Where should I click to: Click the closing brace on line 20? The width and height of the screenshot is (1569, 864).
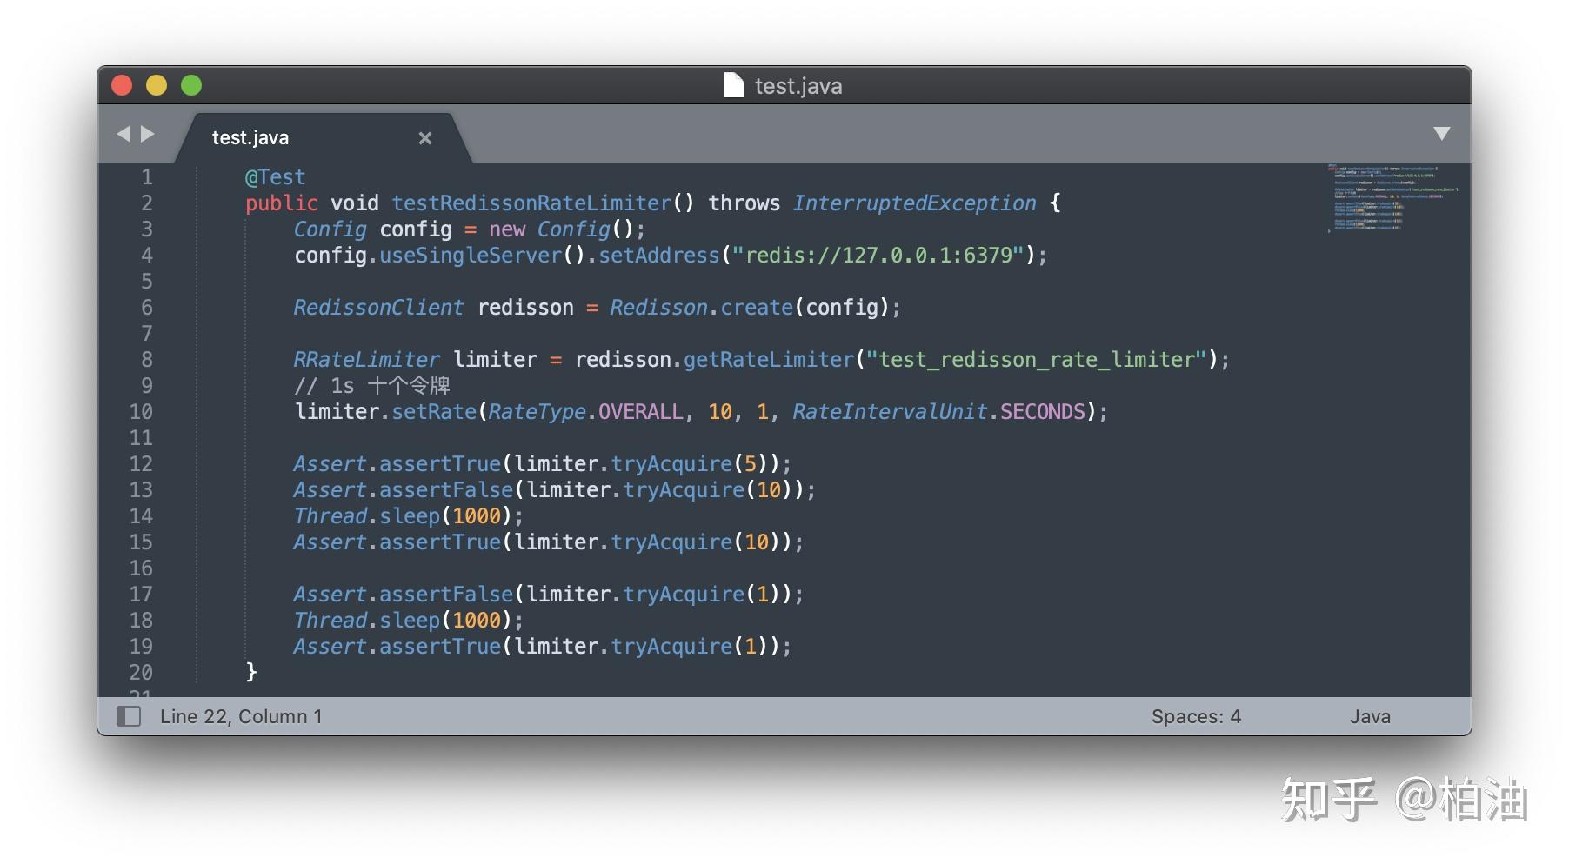click(251, 672)
